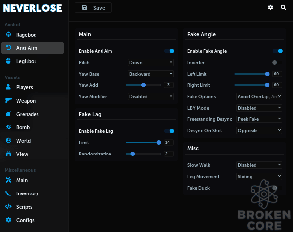Go to the Scripts section
293x232 pixels.
point(24,207)
